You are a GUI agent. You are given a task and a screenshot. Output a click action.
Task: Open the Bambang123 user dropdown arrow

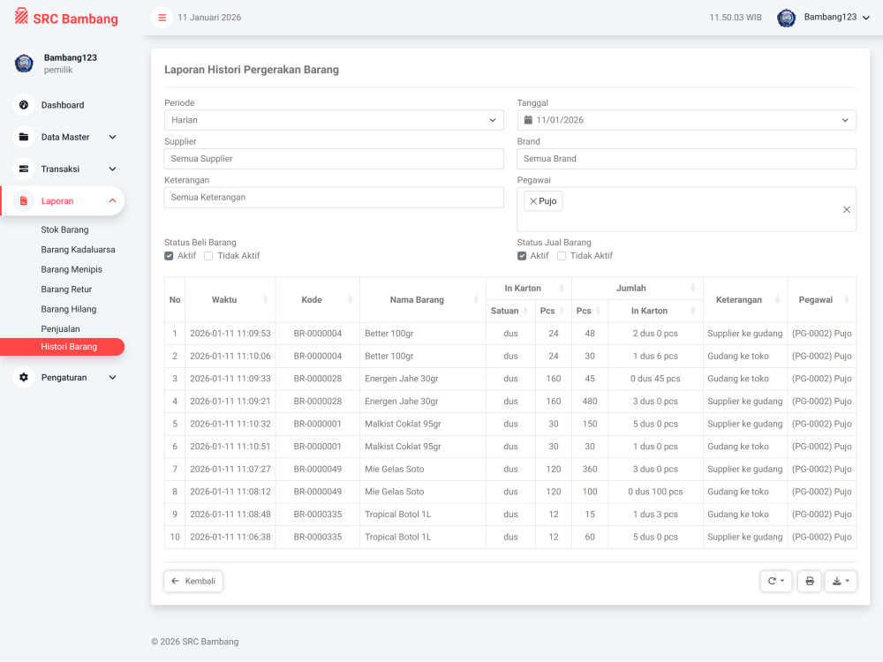click(866, 18)
